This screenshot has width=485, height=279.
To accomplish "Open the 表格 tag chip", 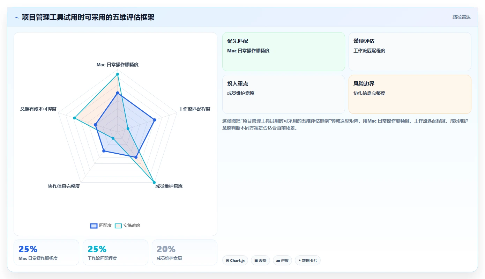I will point(260,260).
